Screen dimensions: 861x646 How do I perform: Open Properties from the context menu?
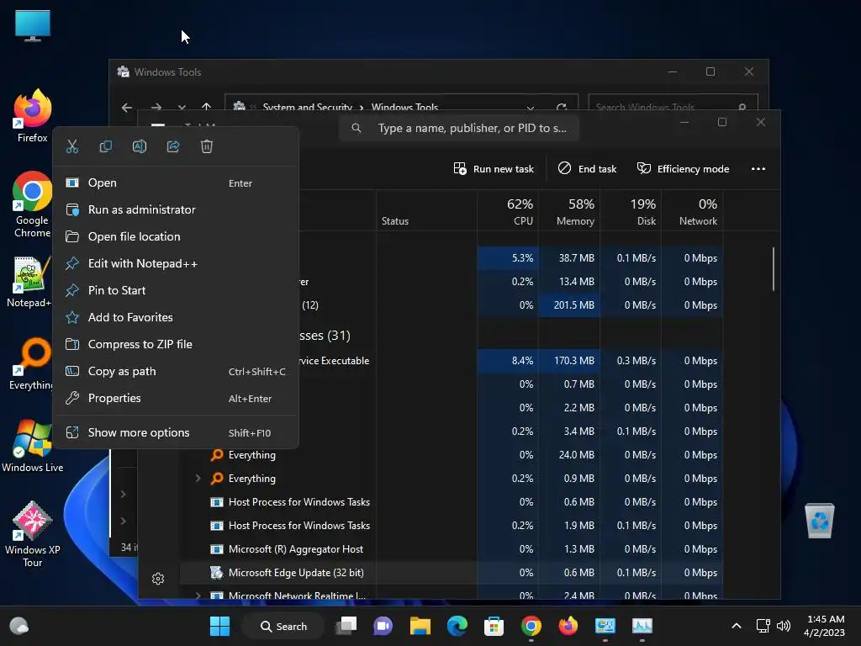coord(176,398)
